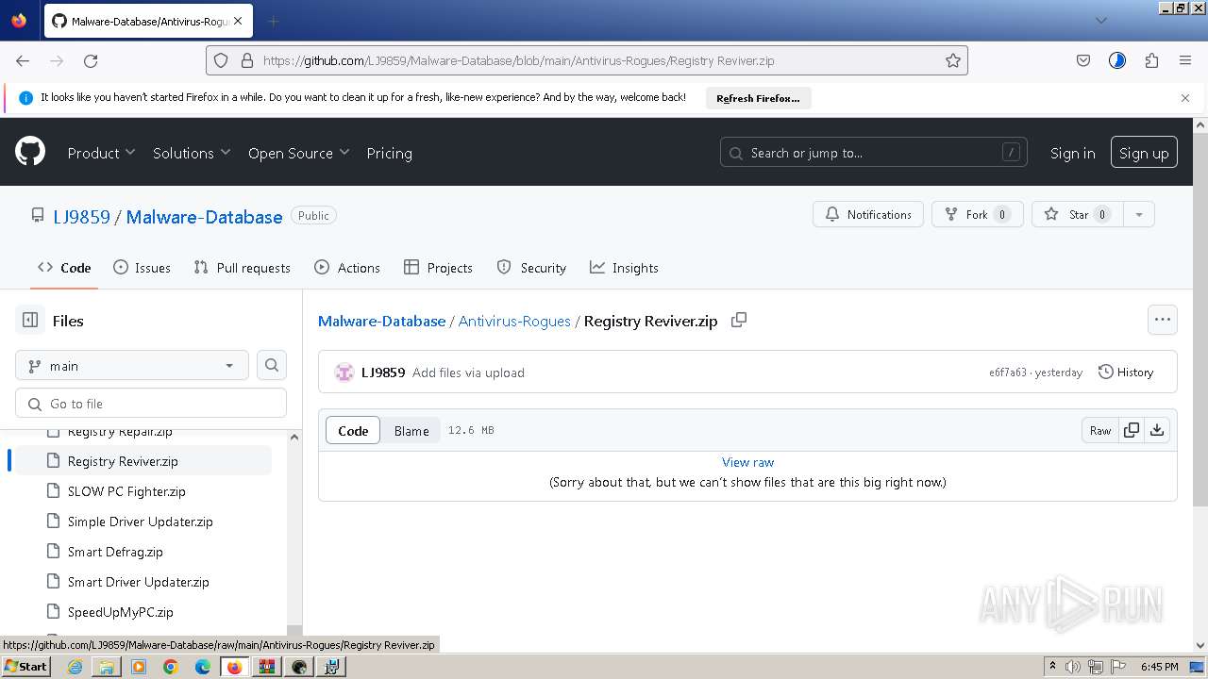The image size is (1208, 679).
Task: Click View raw link
Action: click(747, 462)
